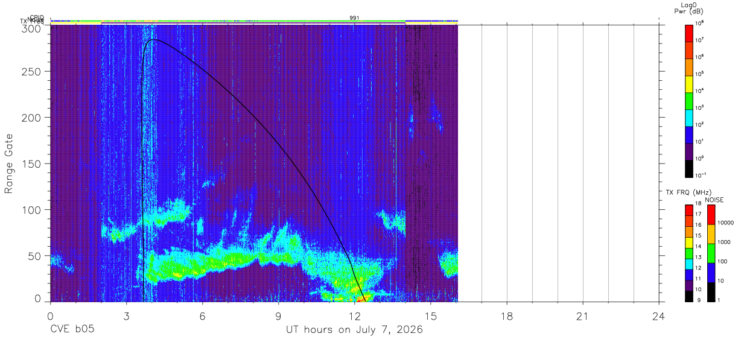Click the 'NOISE' legend title
Screen dimensions: 741x342
pos(714,200)
